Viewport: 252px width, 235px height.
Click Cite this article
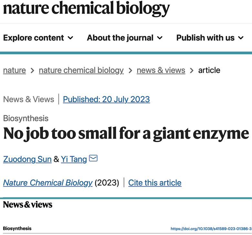(155, 183)
